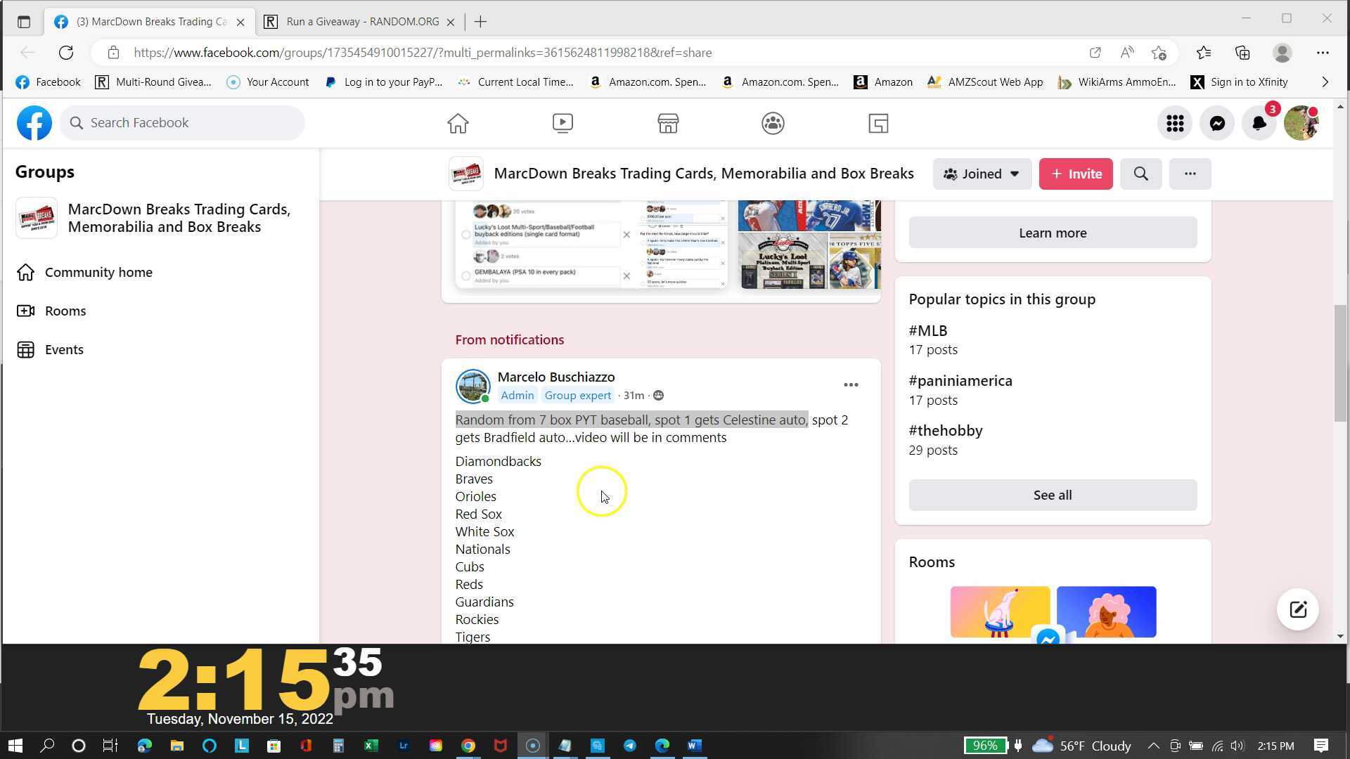Open Facebook menu grid icon
This screenshot has height=759, width=1350.
[x=1175, y=123]
